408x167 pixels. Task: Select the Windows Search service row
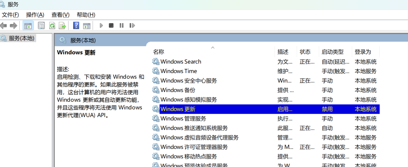(x=265, y=62)
